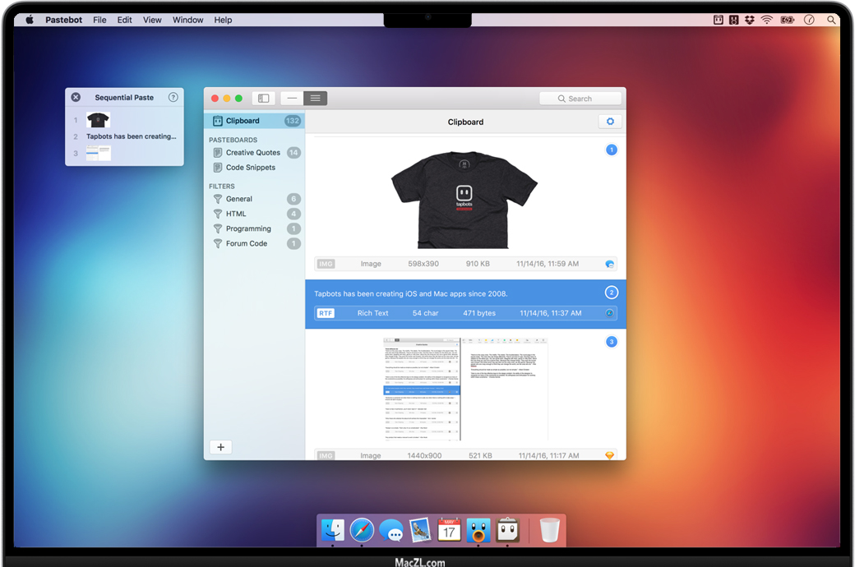This screenshot has height=567, width=855.
Task: Open the Code Snippets pasteboard
Action: pos(250,168)
